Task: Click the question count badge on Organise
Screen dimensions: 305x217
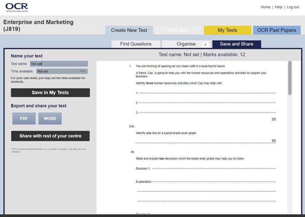Action: tap(206, 44)
